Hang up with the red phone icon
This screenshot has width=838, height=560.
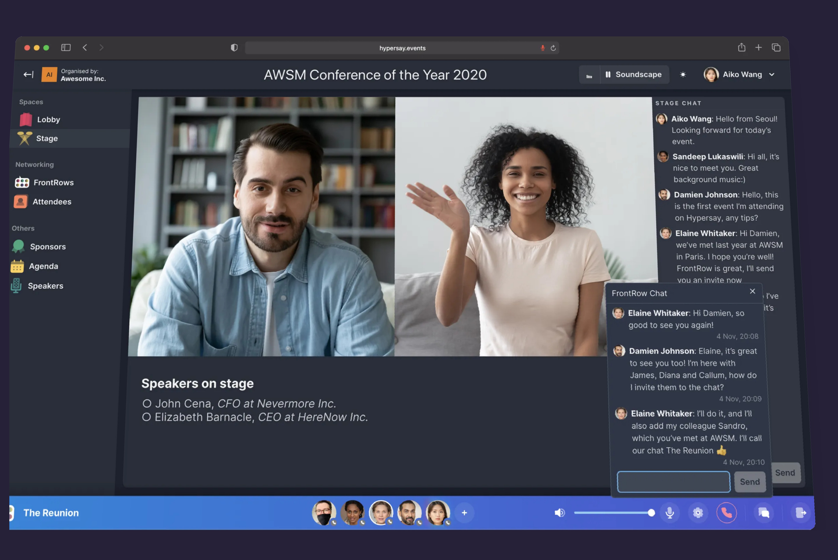click(726, 513)
